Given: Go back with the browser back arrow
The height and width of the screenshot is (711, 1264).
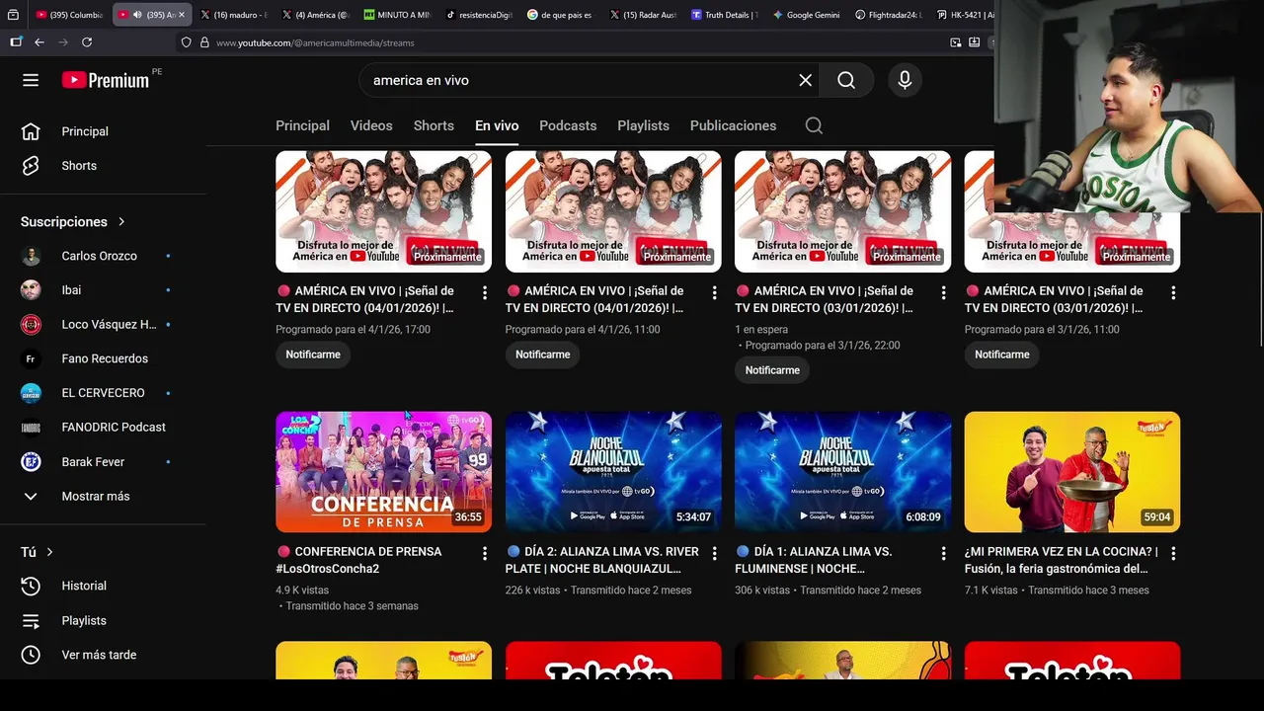Looking at the screenshot, I should pos(39,42).
